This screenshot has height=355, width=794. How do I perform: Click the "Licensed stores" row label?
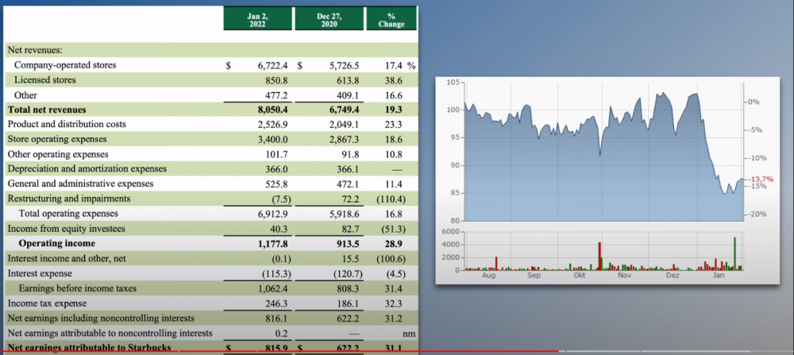[45, 80]
